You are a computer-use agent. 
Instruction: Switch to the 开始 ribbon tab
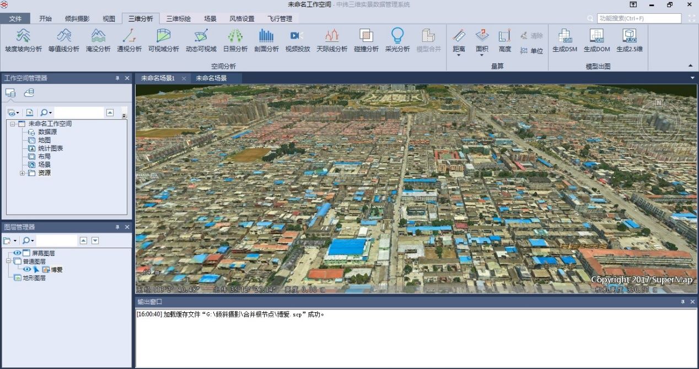45,18
